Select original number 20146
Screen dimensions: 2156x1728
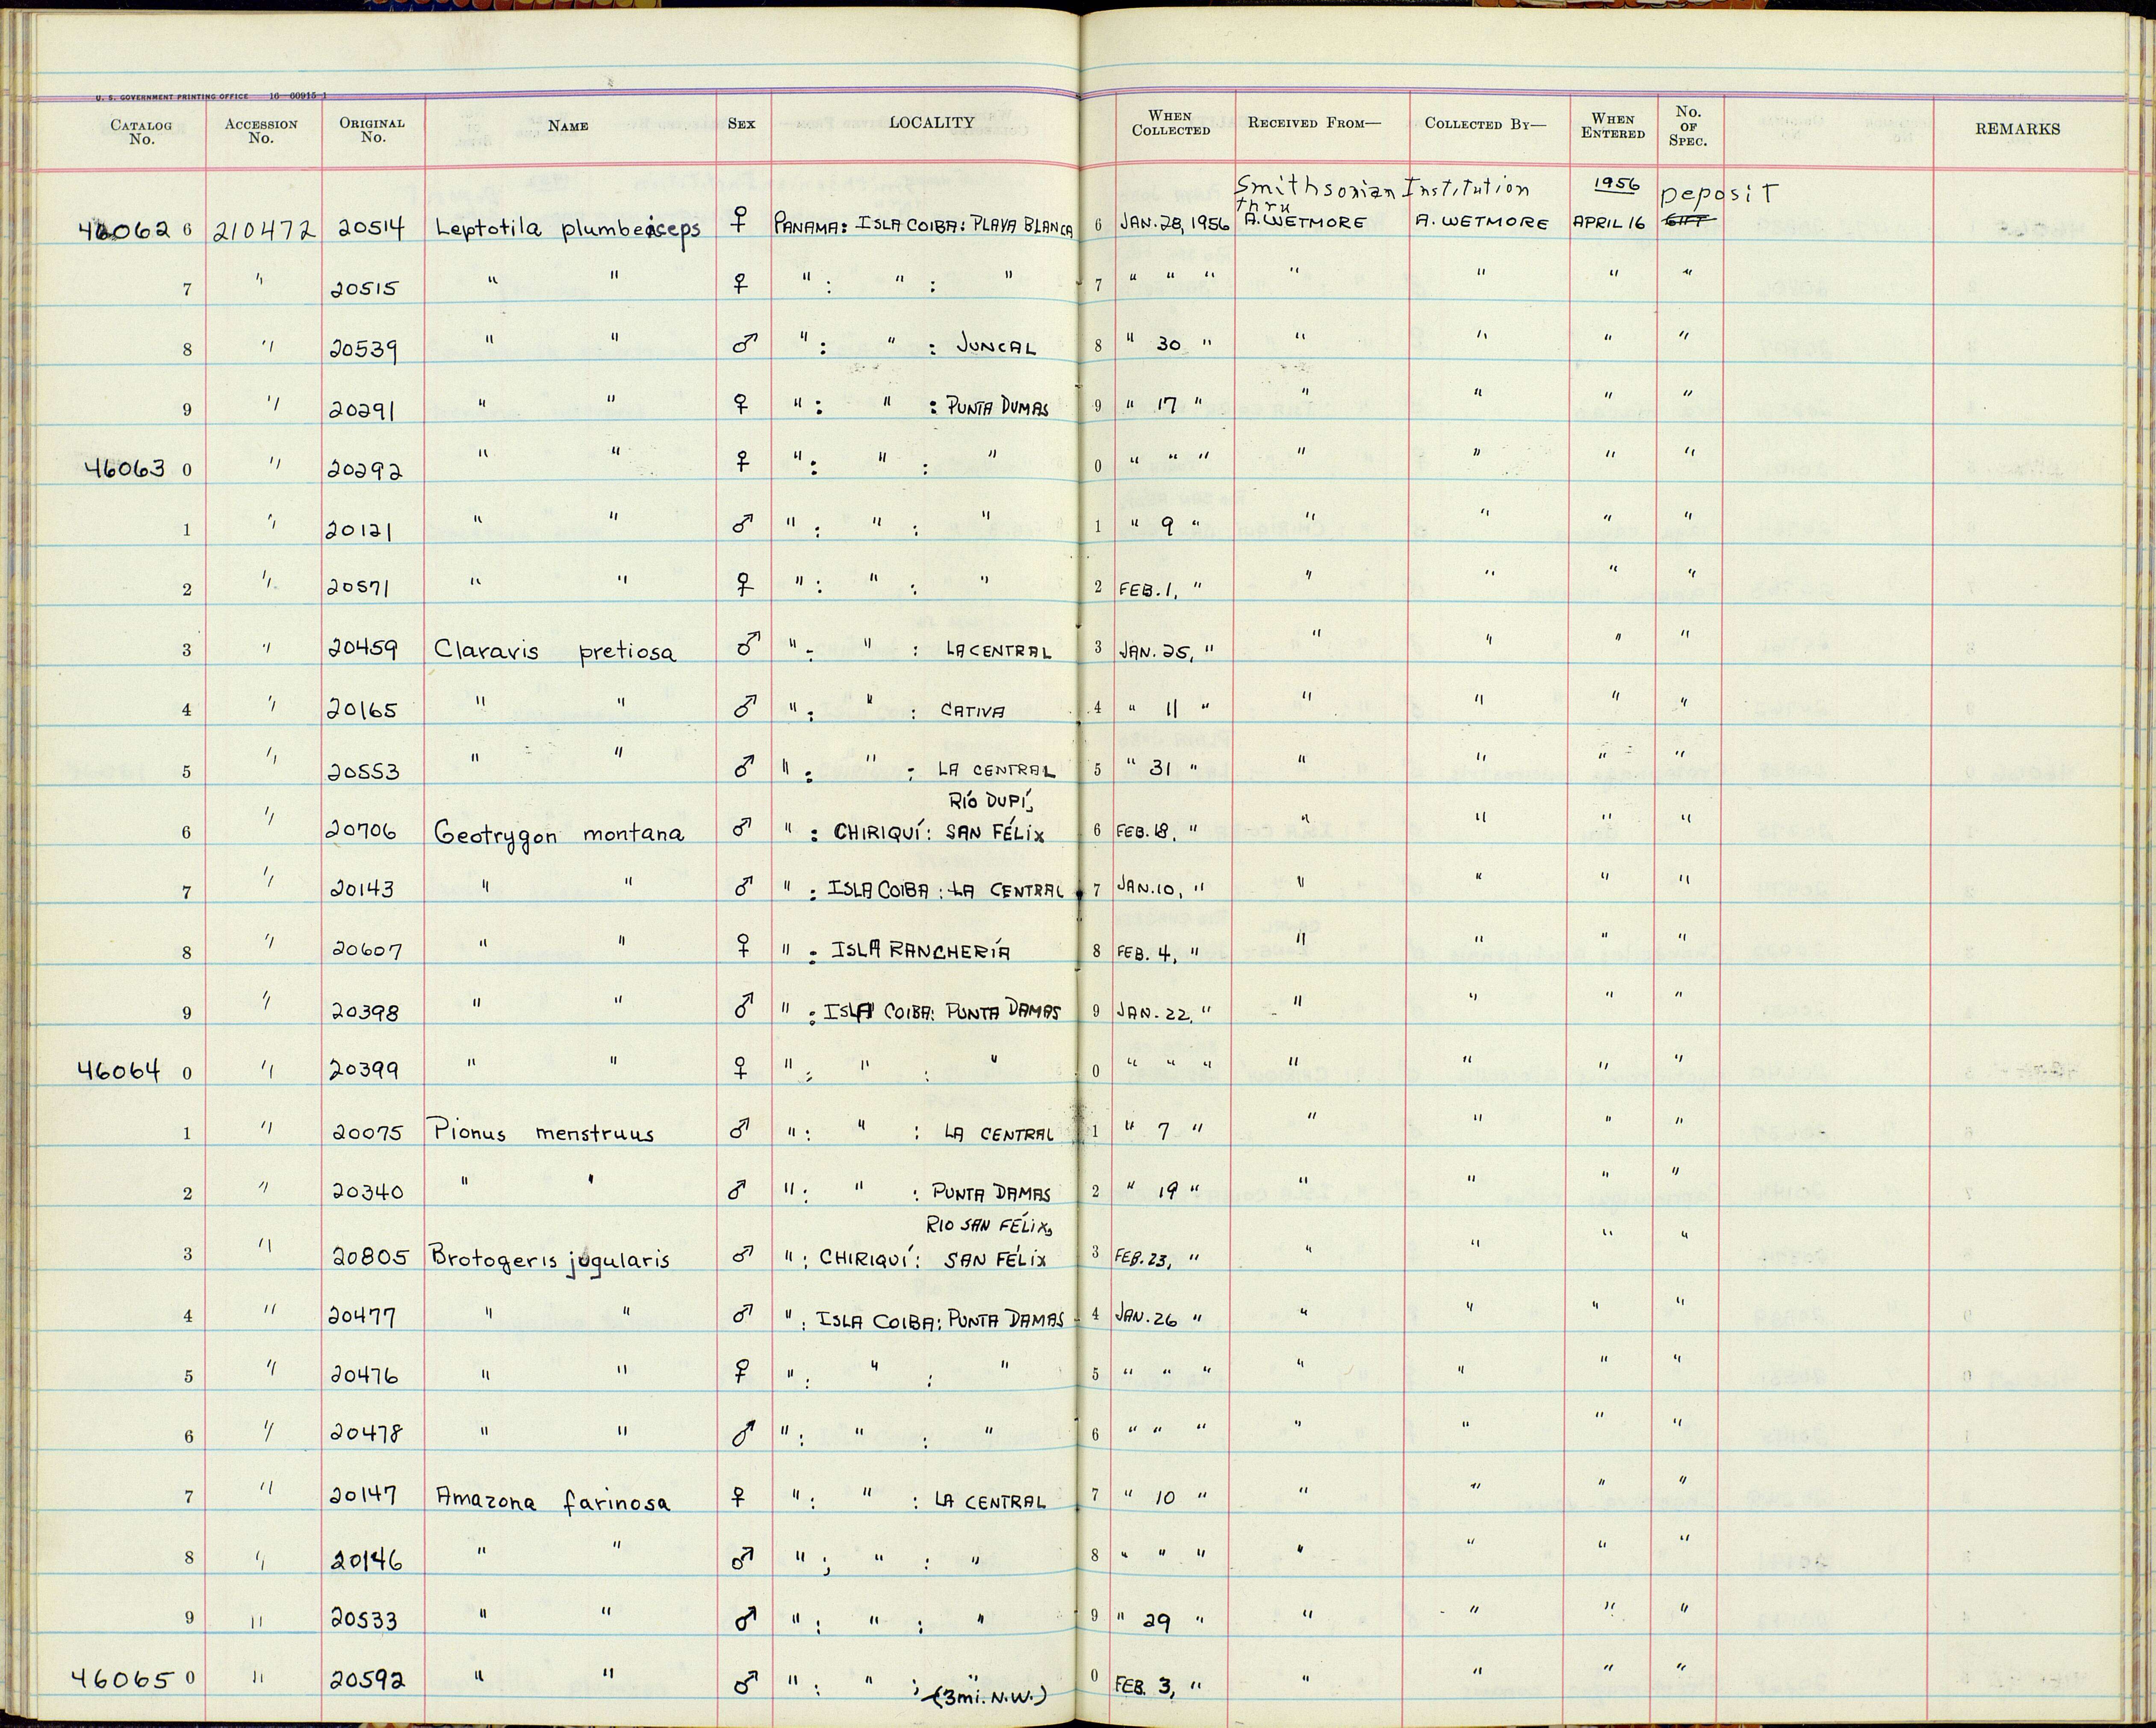pyautogui.click(x=366, y=1559)
